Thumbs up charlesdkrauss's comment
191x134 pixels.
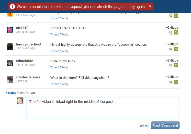tap(176, 82)
